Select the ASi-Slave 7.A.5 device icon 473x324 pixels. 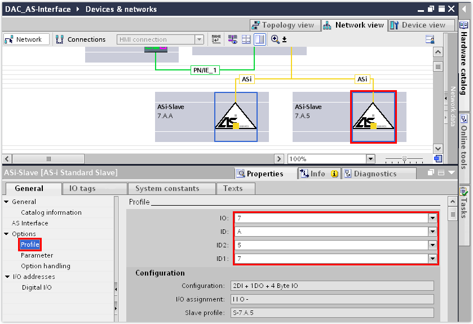pyautogui.click(x=373, y=117)
